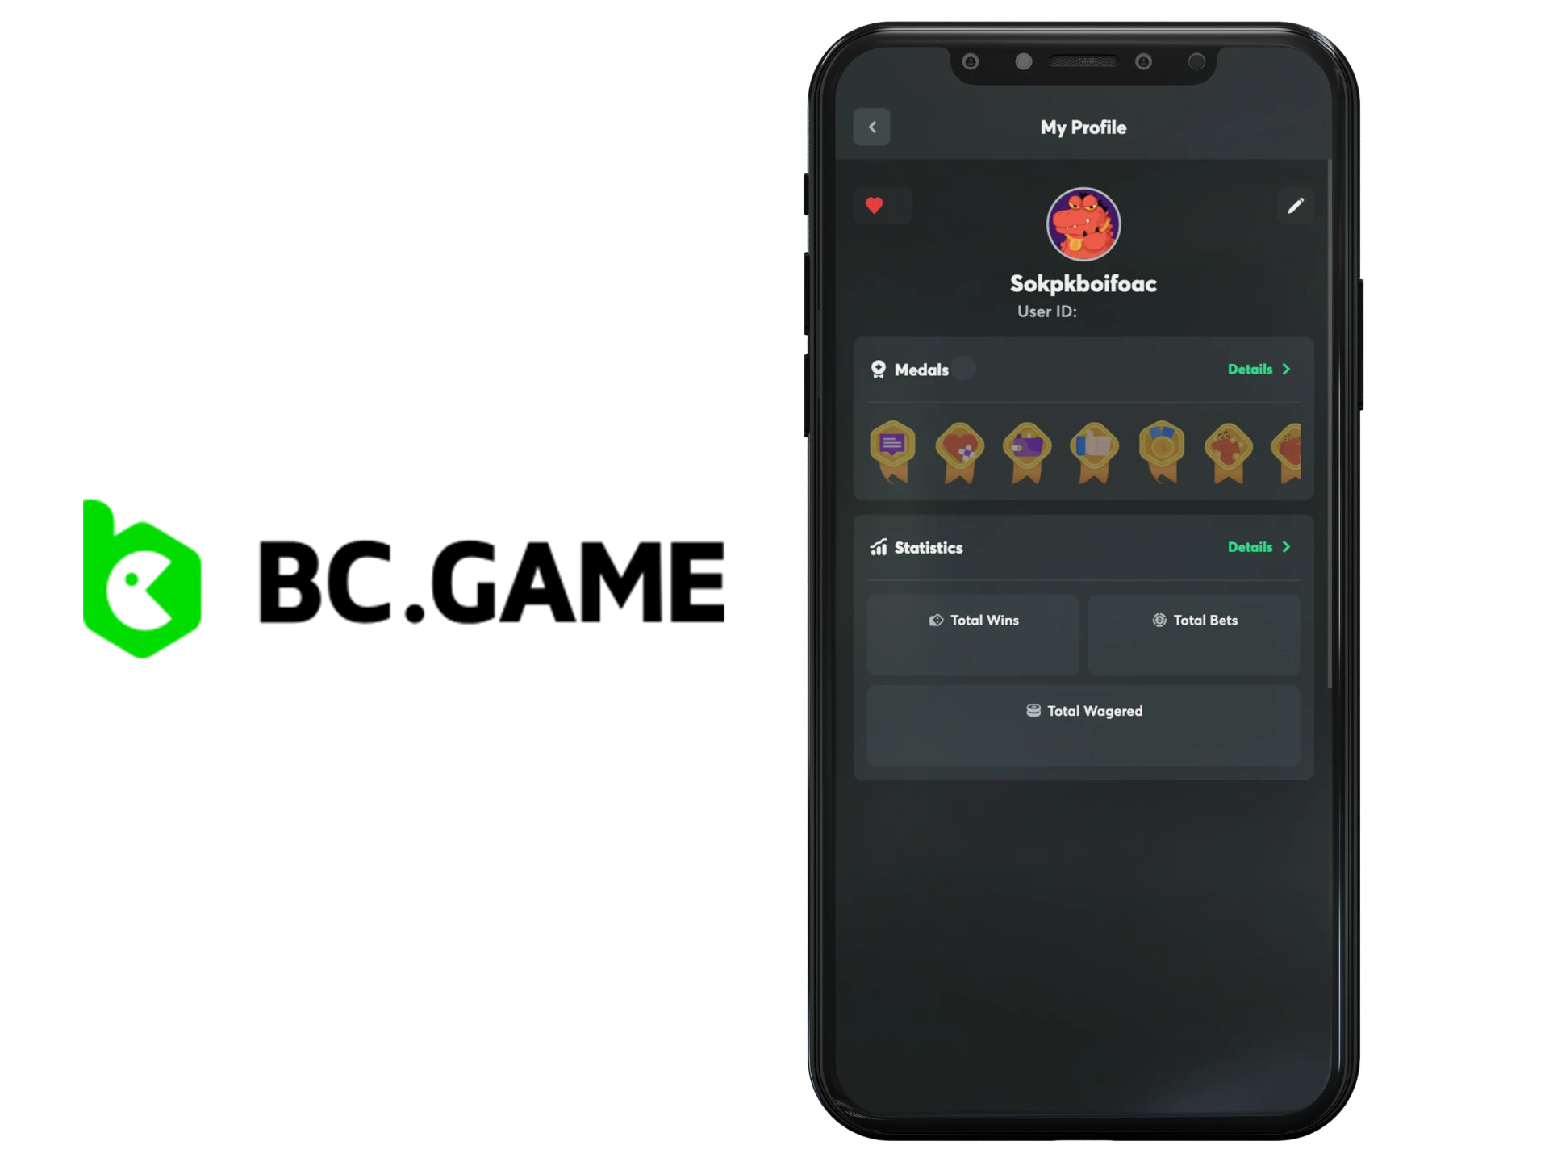Open the user avatar profile image
Image resolution: width=1549 pixels, height=1162 pixels.
tap(1082, 224)
